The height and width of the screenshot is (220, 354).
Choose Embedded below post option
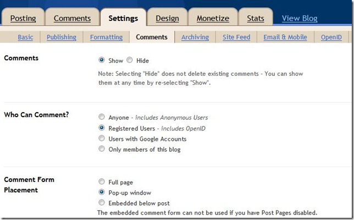(101, 202)
